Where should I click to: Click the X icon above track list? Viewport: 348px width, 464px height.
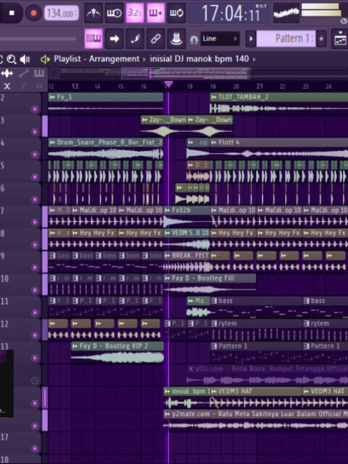click(7, 86)
